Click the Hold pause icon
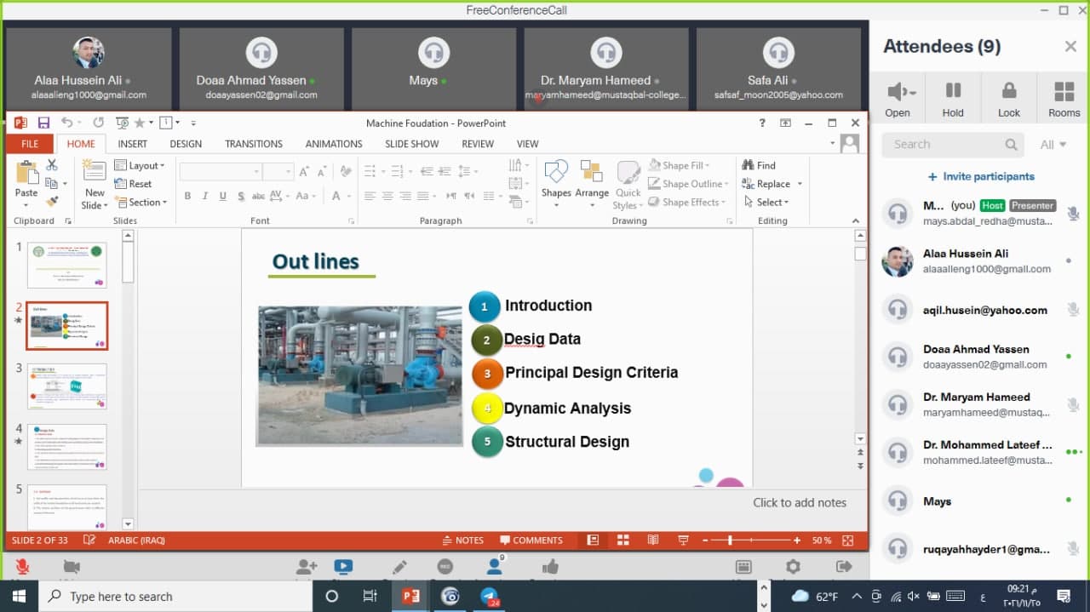Image resolution: width=1090 pixels, height=612 pixels. pos(953,98)
